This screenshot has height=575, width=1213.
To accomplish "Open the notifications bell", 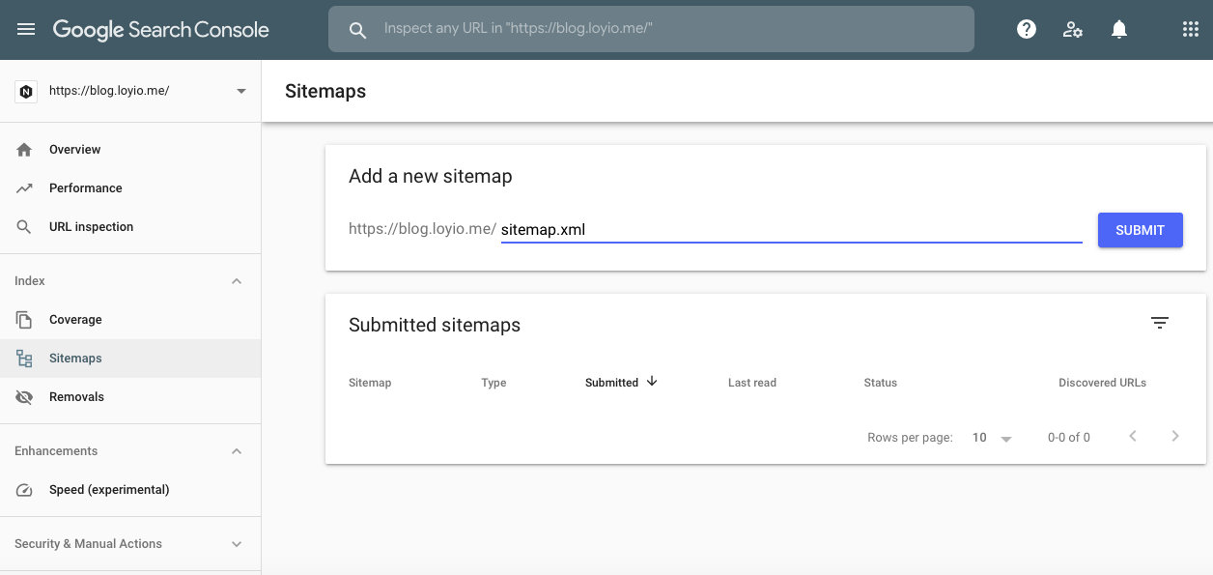I will tap(1119, 30).
